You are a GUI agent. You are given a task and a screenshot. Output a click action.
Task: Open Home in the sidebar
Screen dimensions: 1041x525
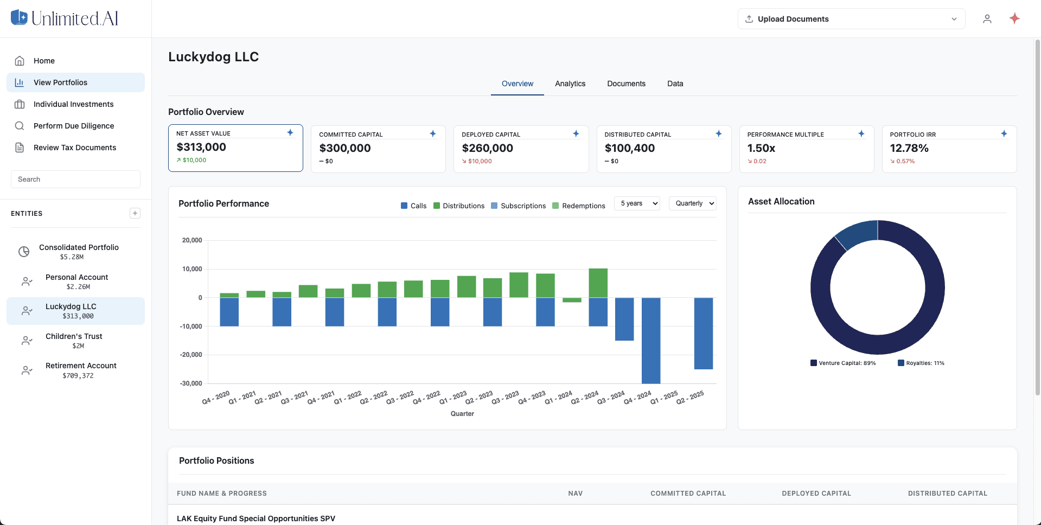(75, 61)
